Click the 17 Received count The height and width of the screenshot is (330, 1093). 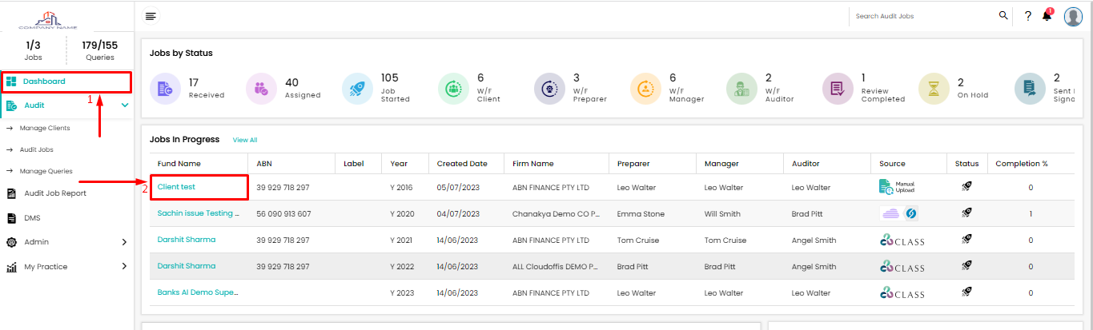[x=194, y=82]
